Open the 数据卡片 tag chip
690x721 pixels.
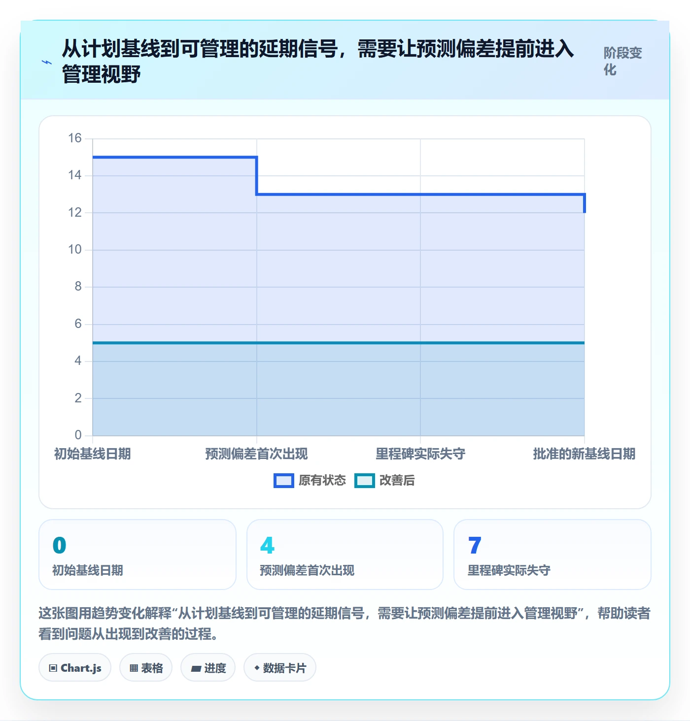[x=280, y=668]
